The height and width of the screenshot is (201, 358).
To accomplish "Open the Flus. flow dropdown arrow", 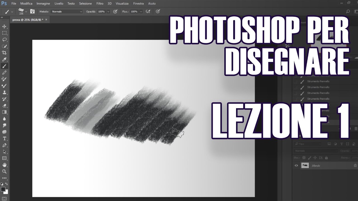I will tap(141, 11).
